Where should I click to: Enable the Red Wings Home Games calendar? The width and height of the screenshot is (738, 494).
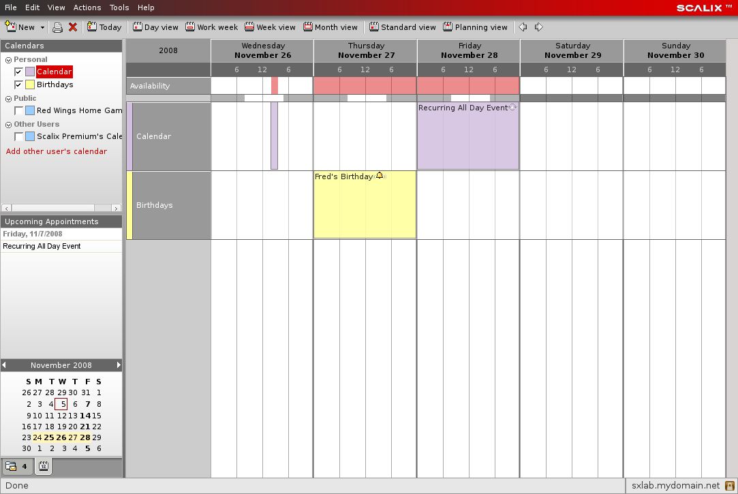(19, 110)
